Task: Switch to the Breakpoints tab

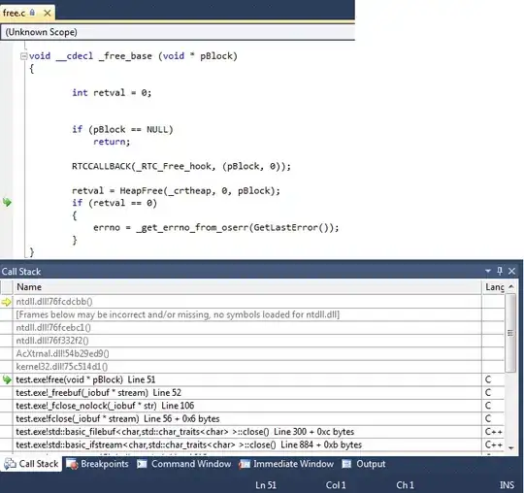Action: (x=97, y=464)
